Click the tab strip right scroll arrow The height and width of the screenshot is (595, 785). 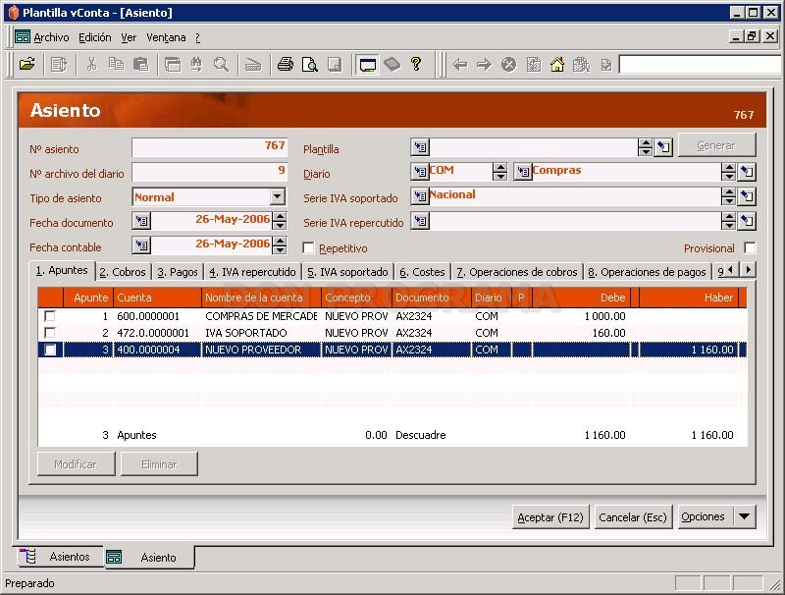(x=748, y=269)
